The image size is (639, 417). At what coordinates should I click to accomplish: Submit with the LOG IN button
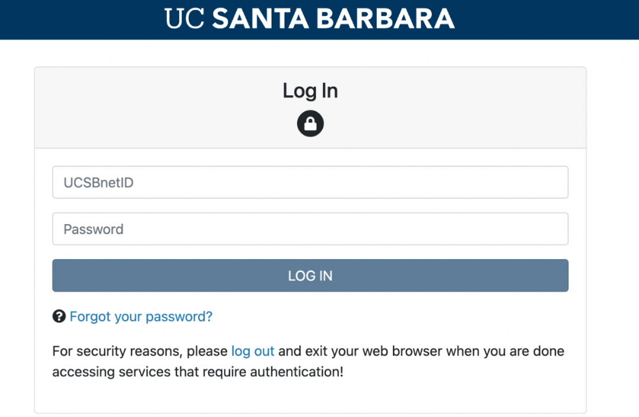click(310, 275)
